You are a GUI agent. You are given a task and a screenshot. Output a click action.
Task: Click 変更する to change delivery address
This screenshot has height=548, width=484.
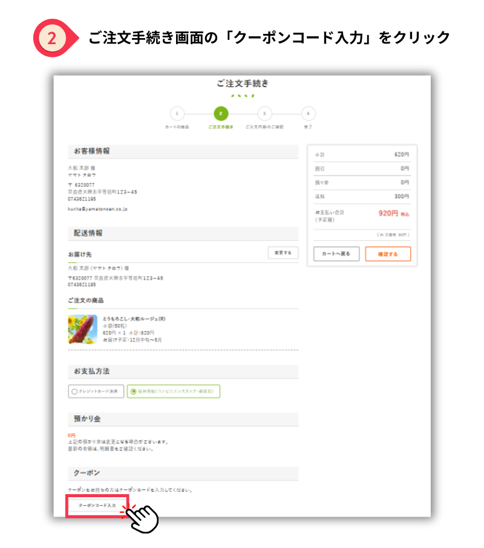(x=283, y=253)
